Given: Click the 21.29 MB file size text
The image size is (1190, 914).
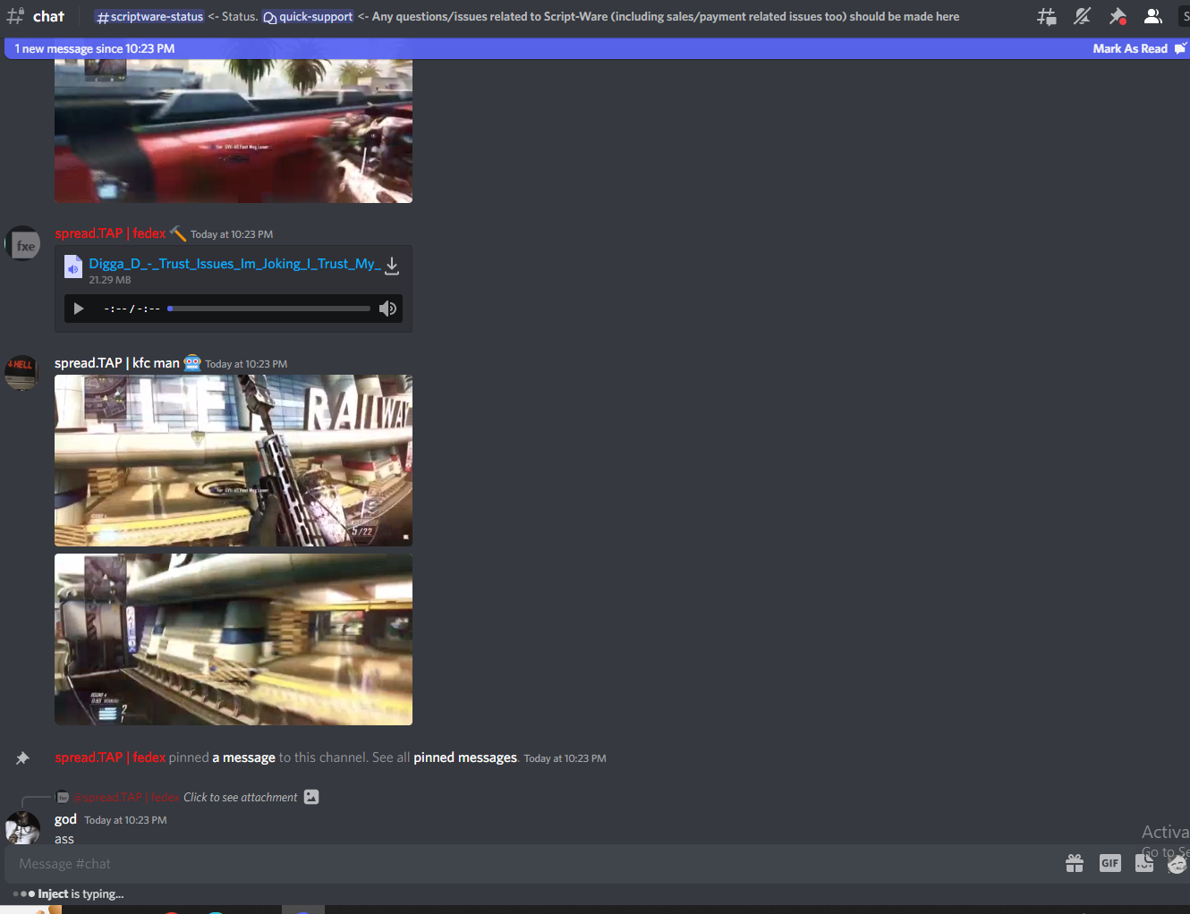Looking at the screenshot, I should point(110,280).
